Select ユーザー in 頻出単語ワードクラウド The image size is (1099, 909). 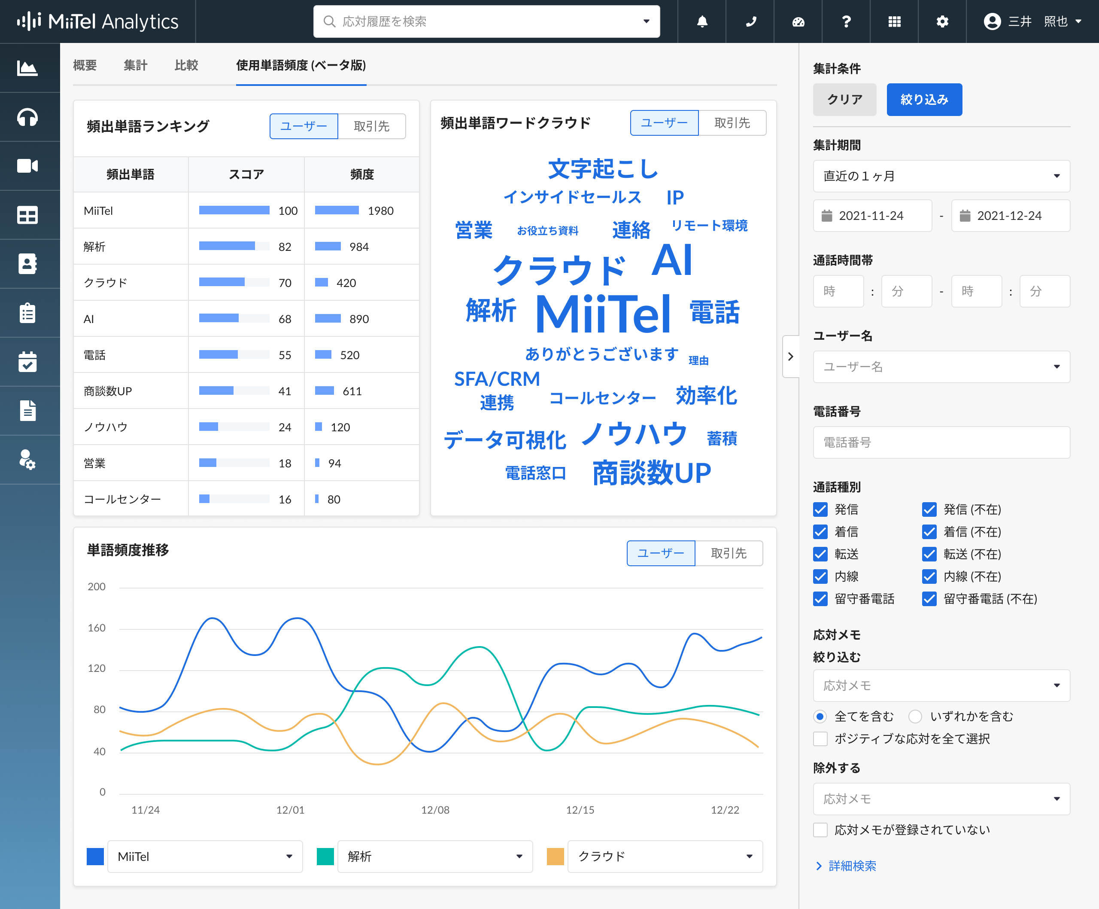click(x=665, y=123)
